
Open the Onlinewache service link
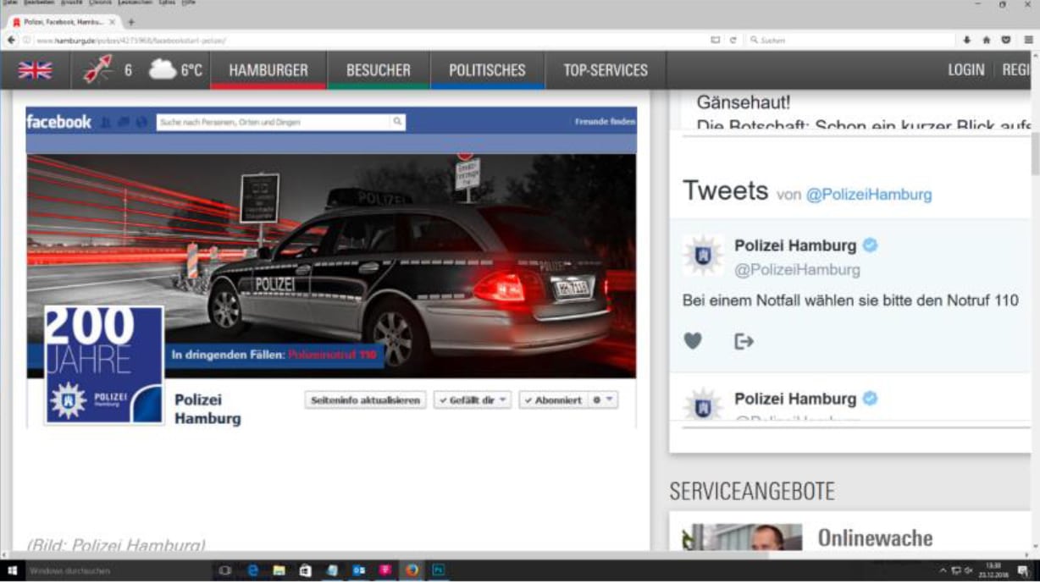click(x=875, y=537)
